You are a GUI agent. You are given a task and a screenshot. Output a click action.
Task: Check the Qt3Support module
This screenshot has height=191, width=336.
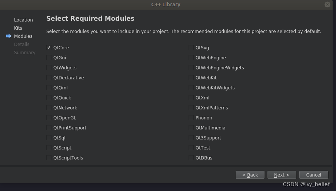[191, 138]
